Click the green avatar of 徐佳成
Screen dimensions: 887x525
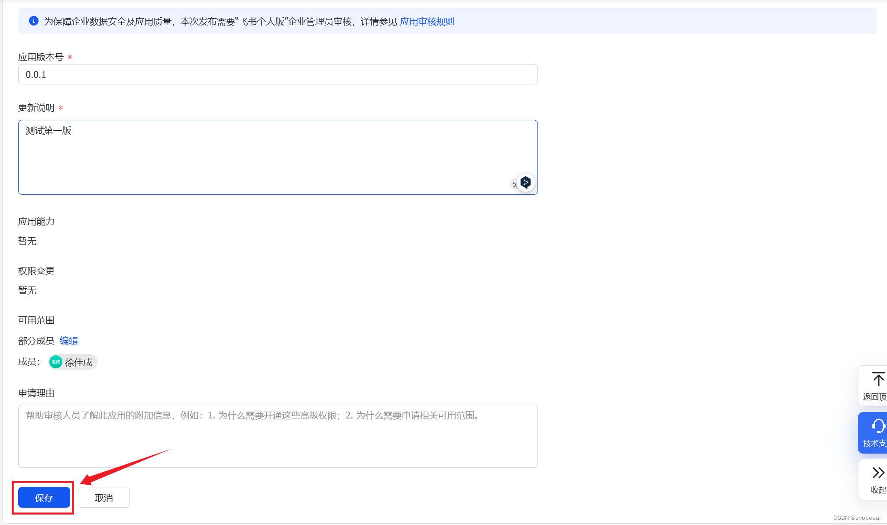[x=56, y=362]
